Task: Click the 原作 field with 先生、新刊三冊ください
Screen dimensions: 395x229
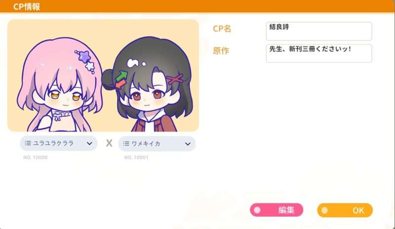Action: click(319, 53)
